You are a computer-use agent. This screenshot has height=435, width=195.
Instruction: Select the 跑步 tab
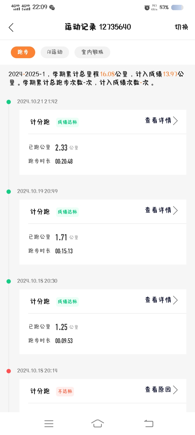coord(23,52)
